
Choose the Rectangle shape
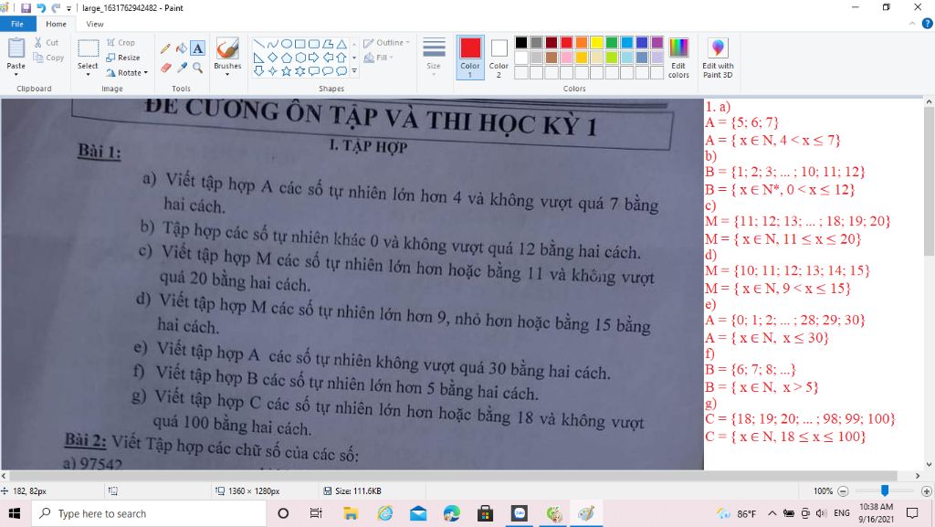[x=299, y=44]
